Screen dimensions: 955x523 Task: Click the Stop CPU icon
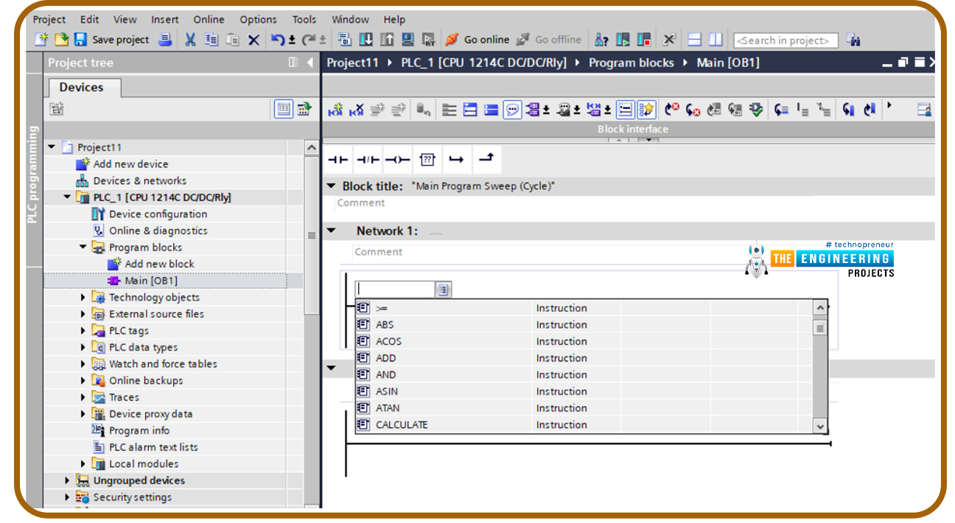click(644, 40)
